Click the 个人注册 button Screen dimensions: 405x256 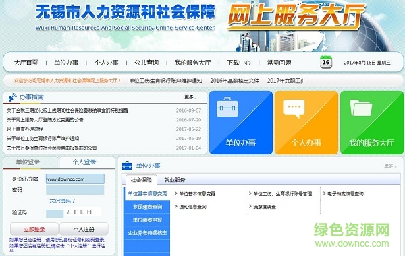pos(84,229)
